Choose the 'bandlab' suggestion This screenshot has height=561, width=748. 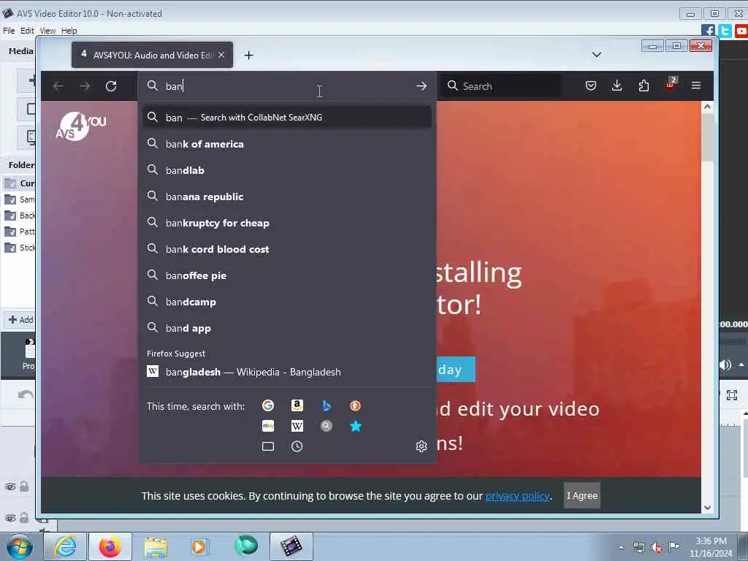[x=286, y=170]
